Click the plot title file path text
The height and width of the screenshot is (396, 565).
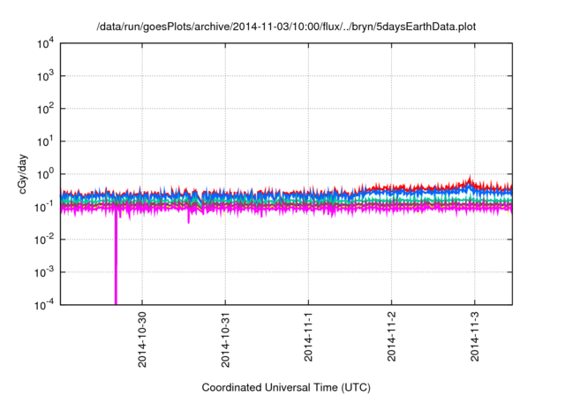(286, 27)
